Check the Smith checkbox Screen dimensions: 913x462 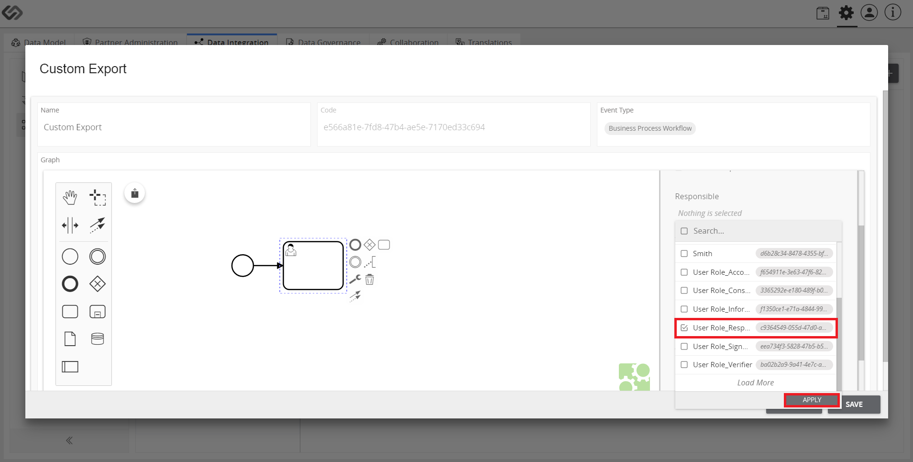[x=684, y=254]
